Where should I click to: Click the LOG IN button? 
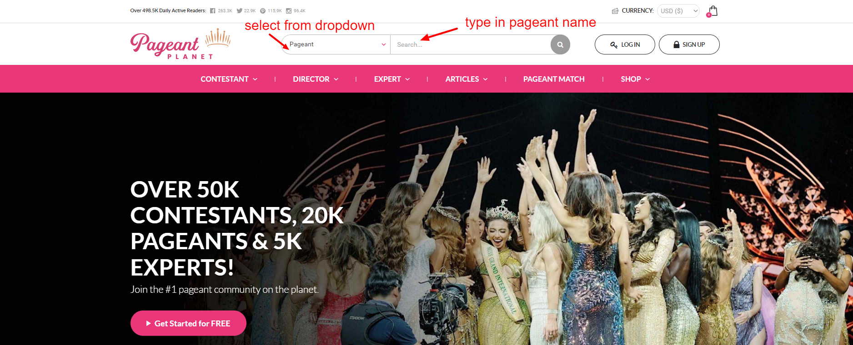pos(625,44)
